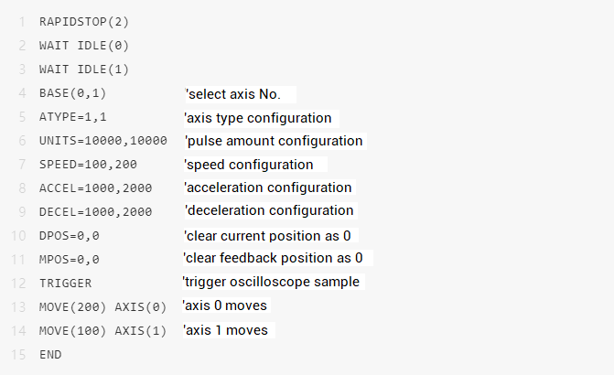Click the END statement on line 15

coord(50,353)
